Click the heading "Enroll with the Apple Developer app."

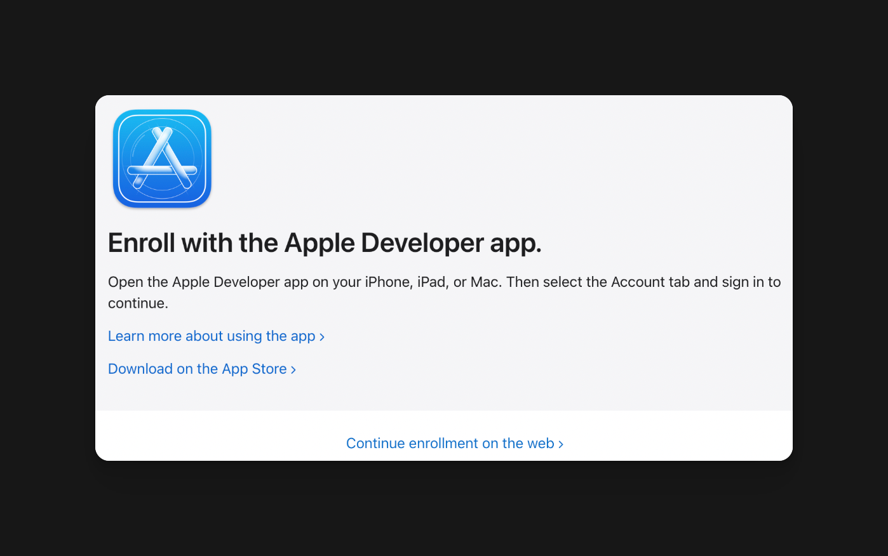325,243
